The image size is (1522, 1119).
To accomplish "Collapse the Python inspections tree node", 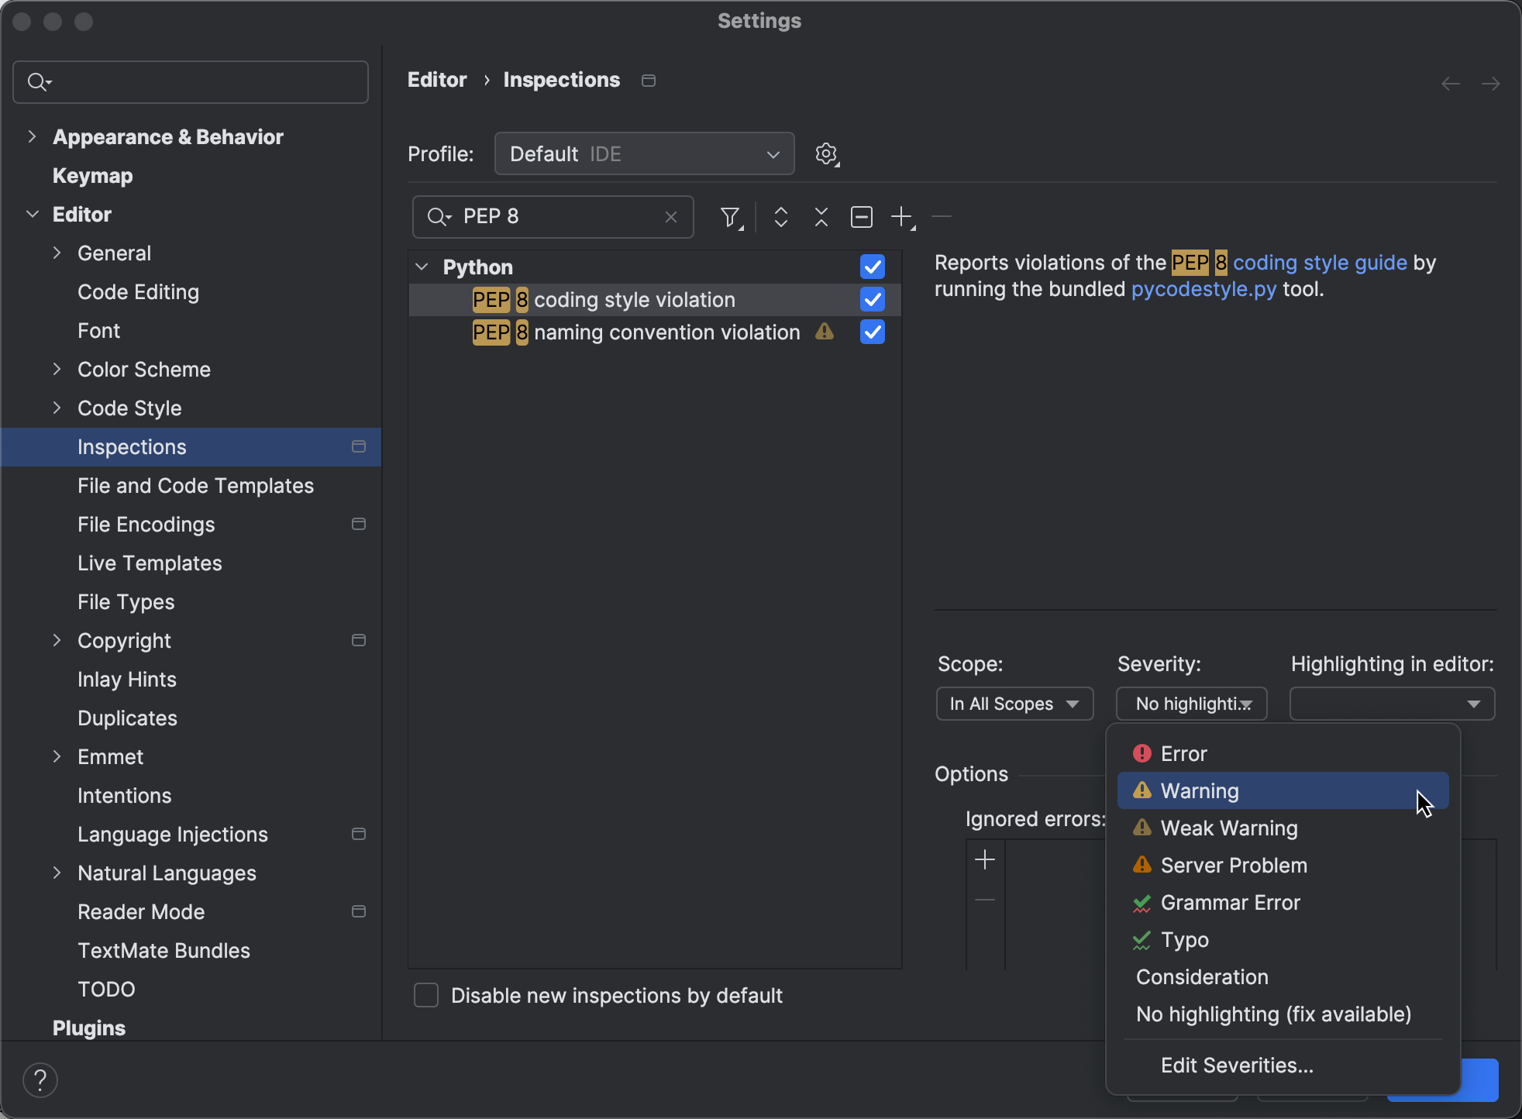I will [x=422, y=267].
